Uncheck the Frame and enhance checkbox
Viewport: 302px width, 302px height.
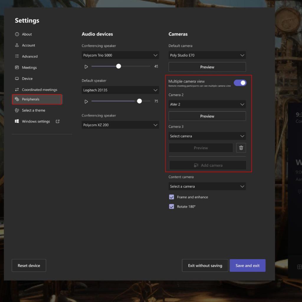171,197
